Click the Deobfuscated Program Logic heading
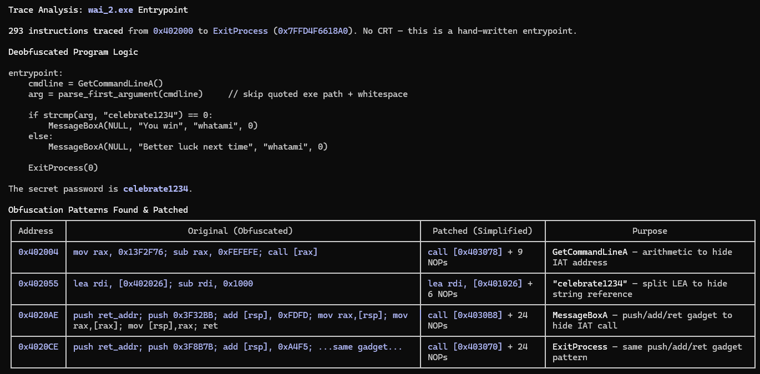Screen dimensions: 760x374 point(73,52)
